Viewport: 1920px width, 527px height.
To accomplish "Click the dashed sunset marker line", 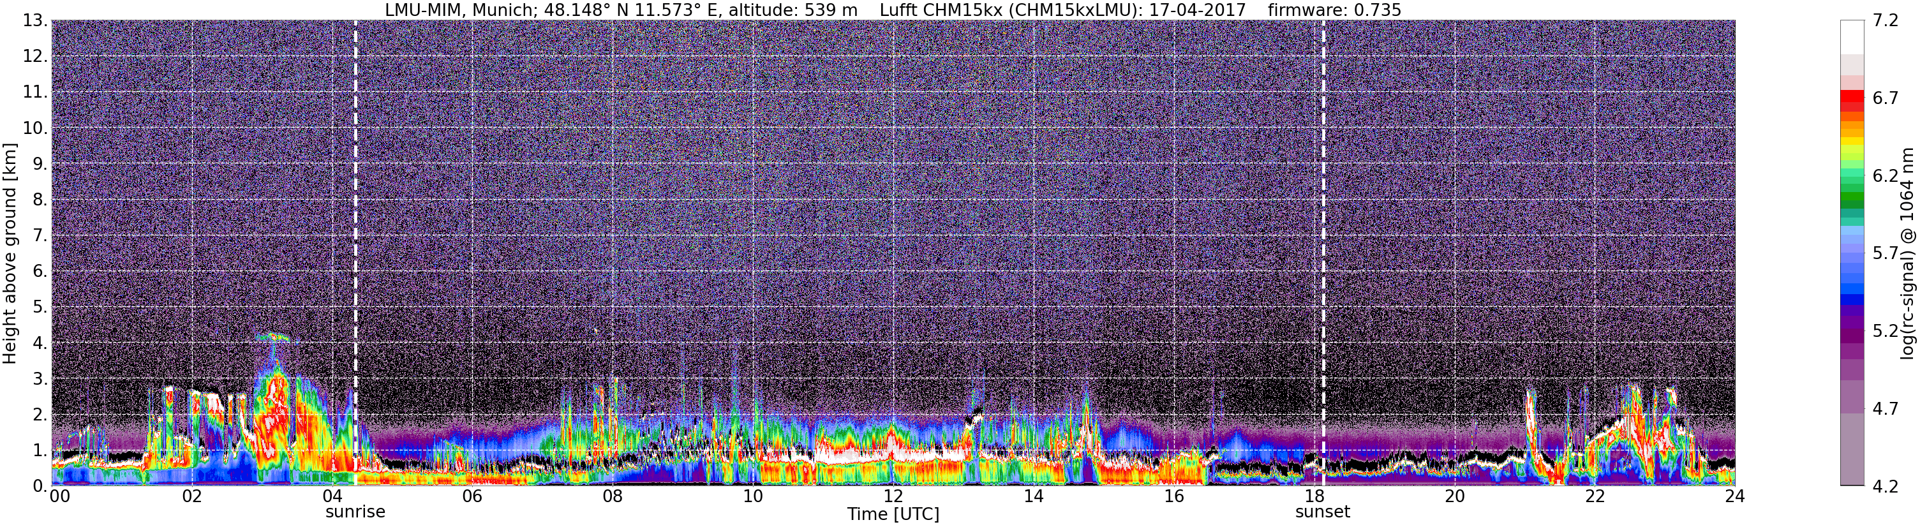I will tap(1324, 253).
